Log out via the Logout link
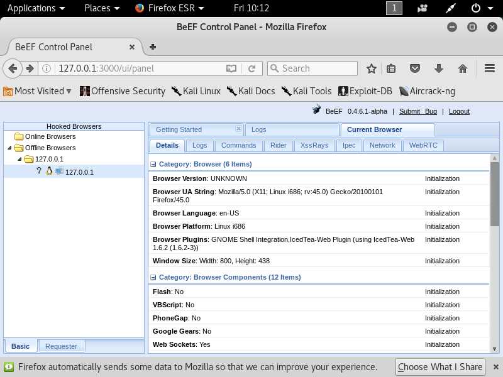503x377 pixels. [x=459, y=111]
